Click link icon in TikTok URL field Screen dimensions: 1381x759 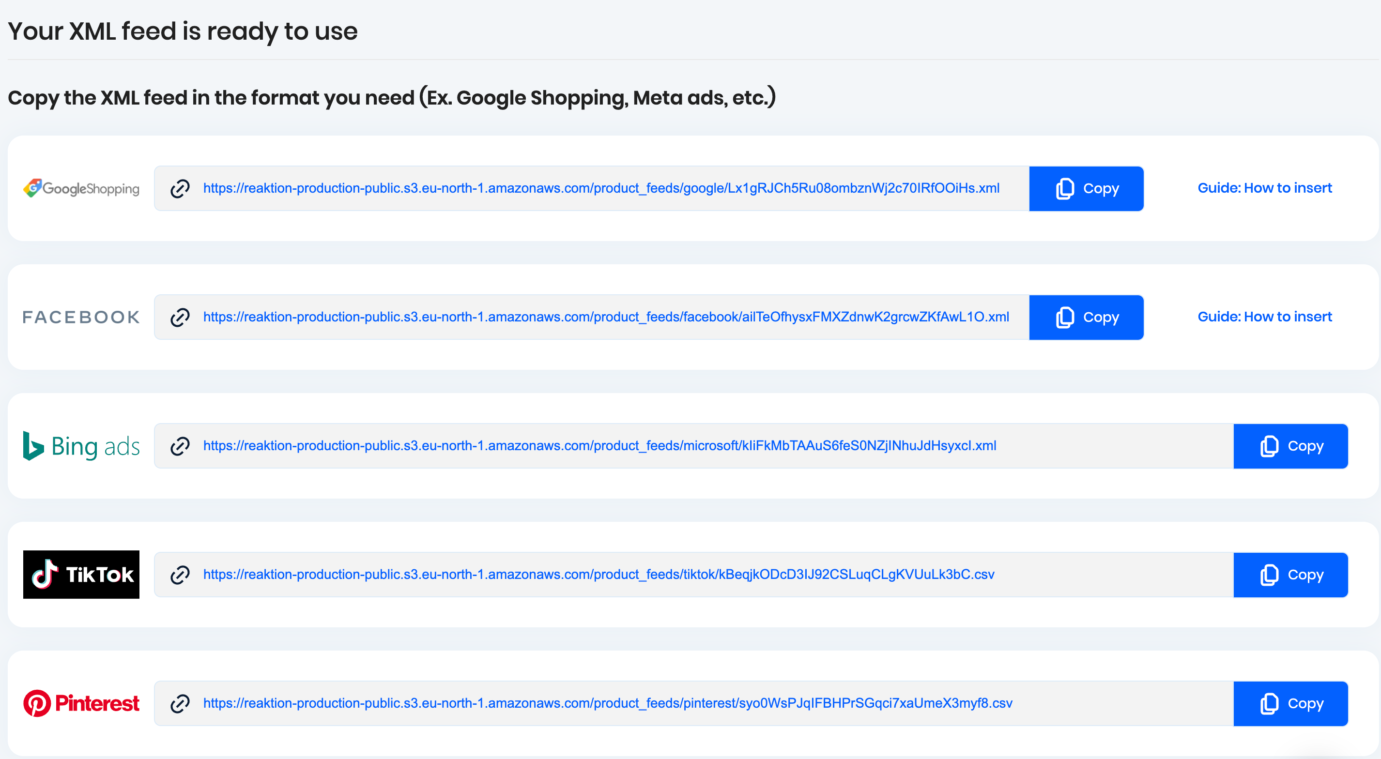point(180,575)
